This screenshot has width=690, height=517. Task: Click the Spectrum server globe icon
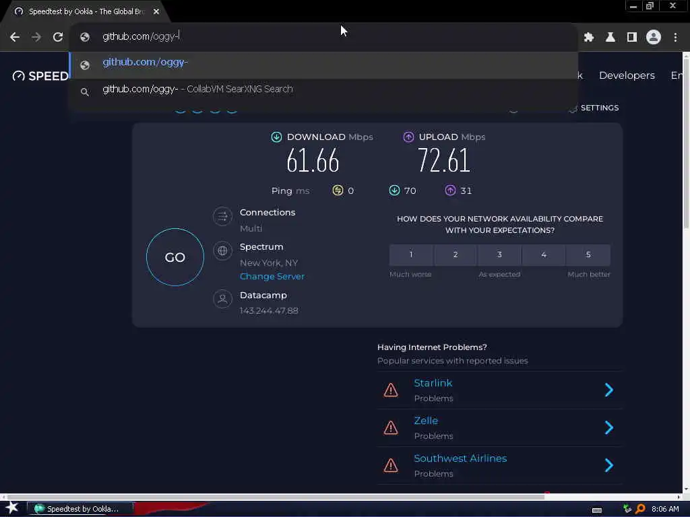point(222,250)
